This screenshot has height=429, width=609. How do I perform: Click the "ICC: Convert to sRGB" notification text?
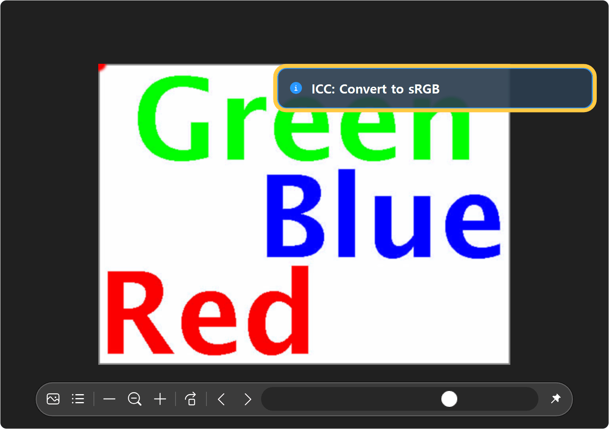pos(376,89)
